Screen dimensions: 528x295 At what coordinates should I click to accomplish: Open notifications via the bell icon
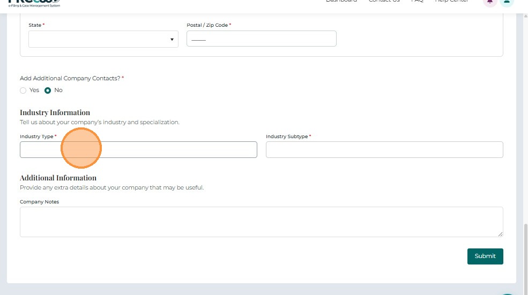[490, 2]
